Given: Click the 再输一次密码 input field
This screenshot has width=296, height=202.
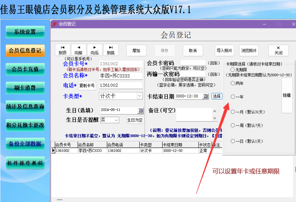Looking at the screenshot, I should pos(193,74).
